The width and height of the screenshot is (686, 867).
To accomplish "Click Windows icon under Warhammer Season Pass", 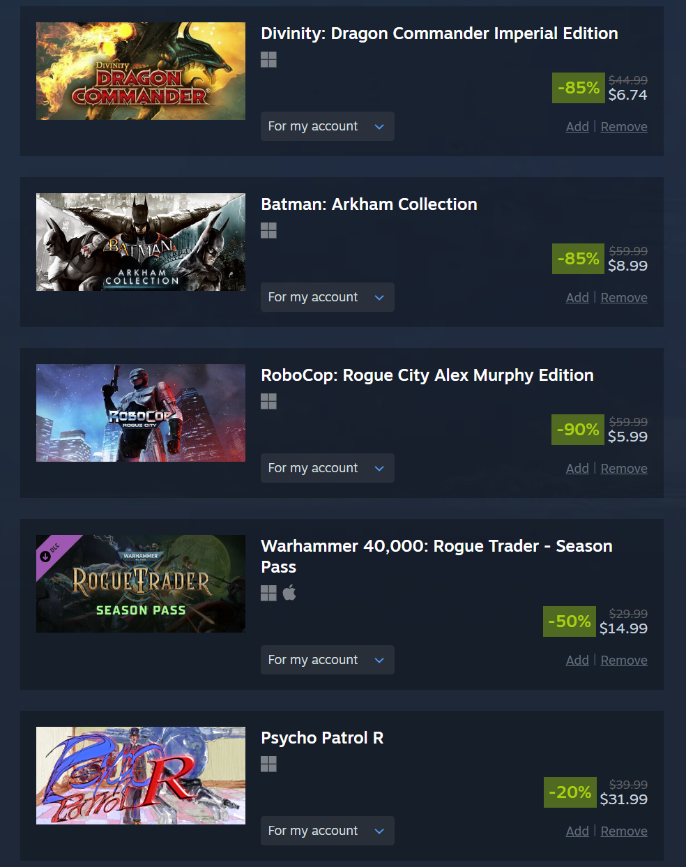I will (268, 593).
